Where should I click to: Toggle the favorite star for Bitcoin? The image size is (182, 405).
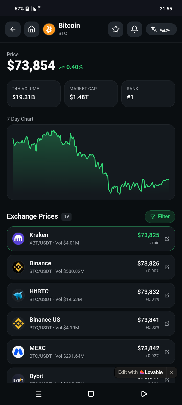[116, 29]
